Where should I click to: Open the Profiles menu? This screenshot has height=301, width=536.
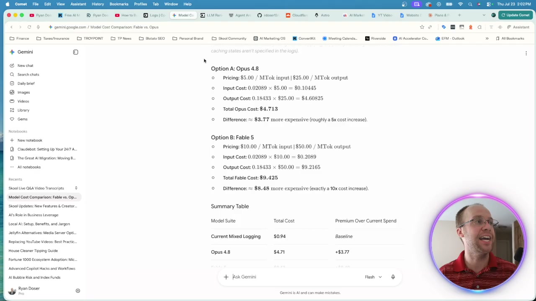click(x=140, y=4)
